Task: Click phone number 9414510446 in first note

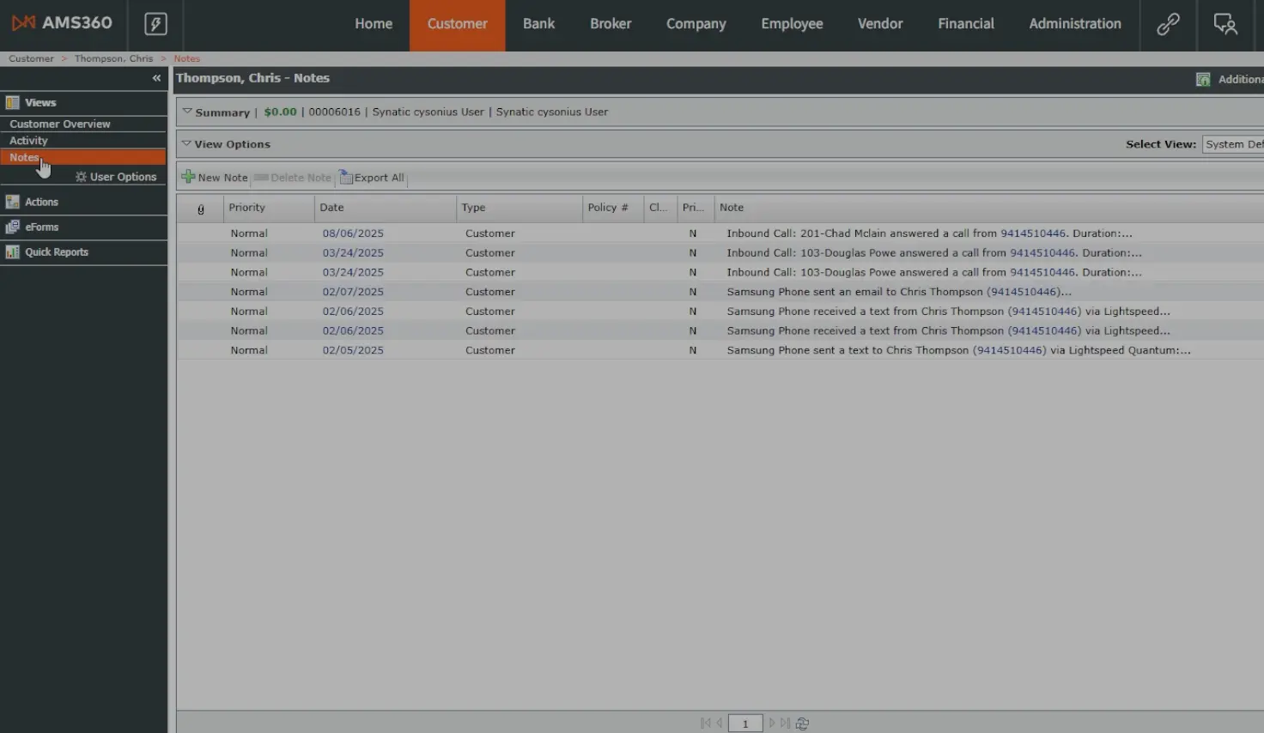Action: tap(1033, 233)
